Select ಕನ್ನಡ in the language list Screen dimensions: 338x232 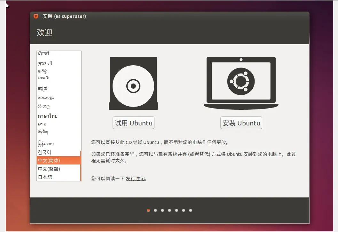[x=59, y=88]
